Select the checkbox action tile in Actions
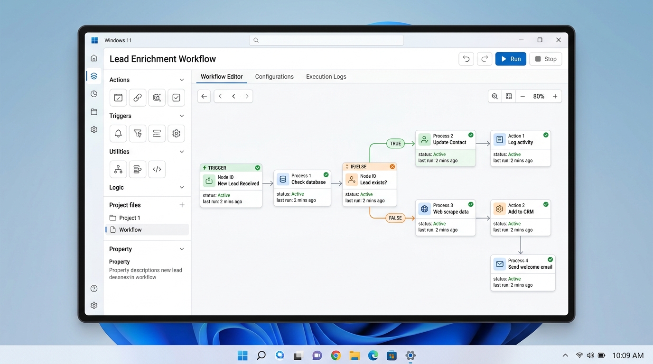Screen dimensions: 653x364 (x=176, y=98)
